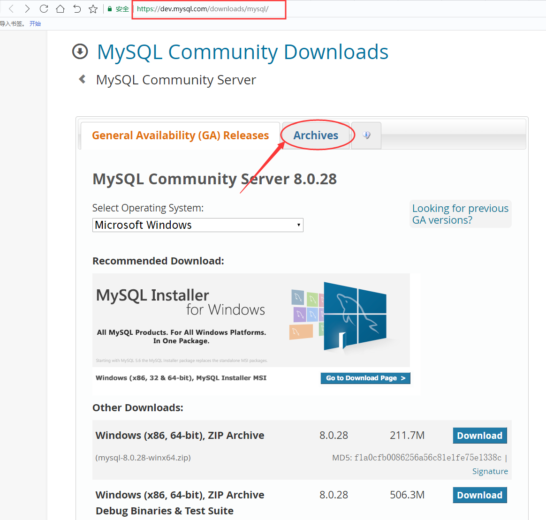546x520 pixels.
Task: Bookmark page with the star icon
Action: point(93,9)
